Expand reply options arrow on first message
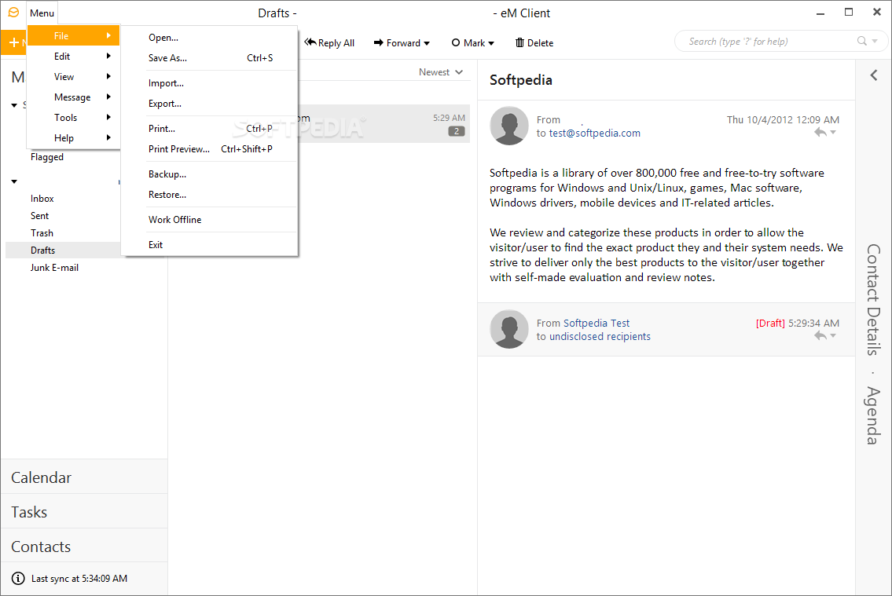The image size is (892, 596). [x=833, y=133]
